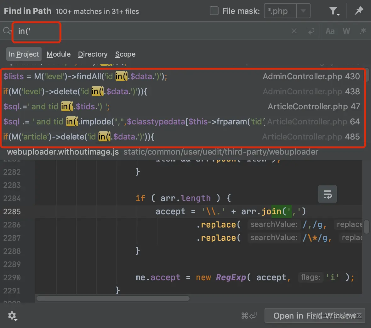Click RegExp in preview code

coord(231,277)
